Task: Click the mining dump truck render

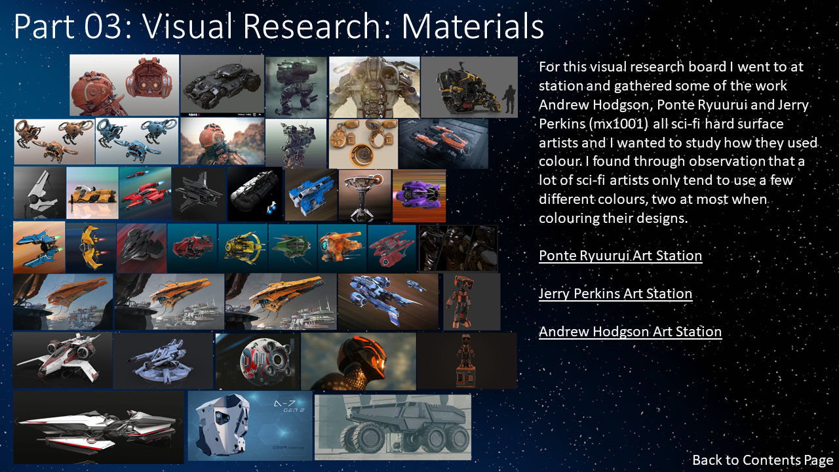Action: [x=393, y=427]
